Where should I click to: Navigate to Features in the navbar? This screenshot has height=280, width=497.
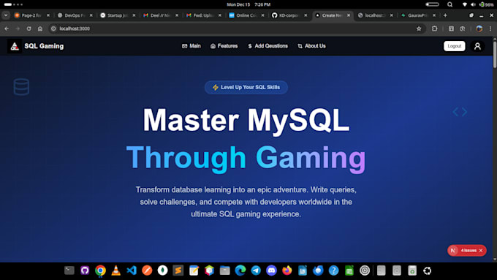tap(224, 46)
